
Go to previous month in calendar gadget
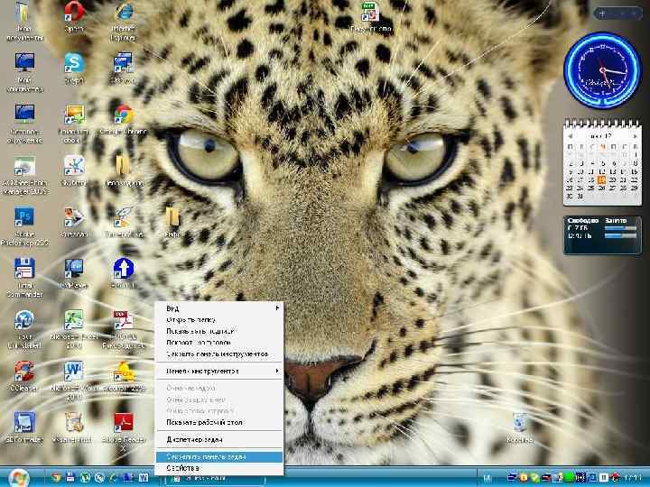pyautogui.click(x=571, y=136)
